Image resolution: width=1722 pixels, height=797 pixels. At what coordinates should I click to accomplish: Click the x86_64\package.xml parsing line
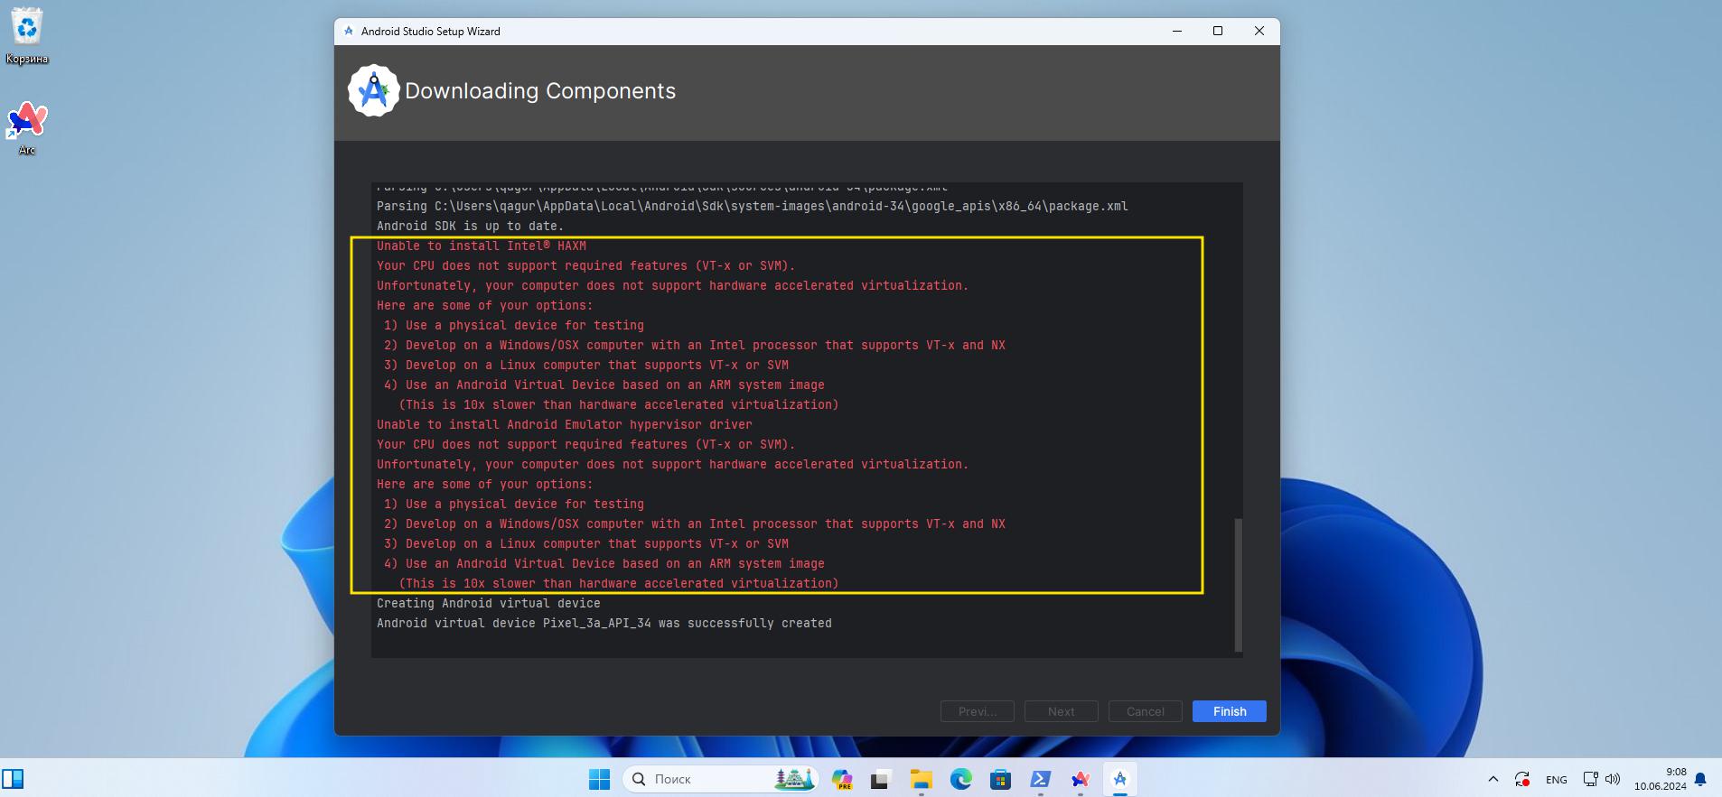pos(753,206)
